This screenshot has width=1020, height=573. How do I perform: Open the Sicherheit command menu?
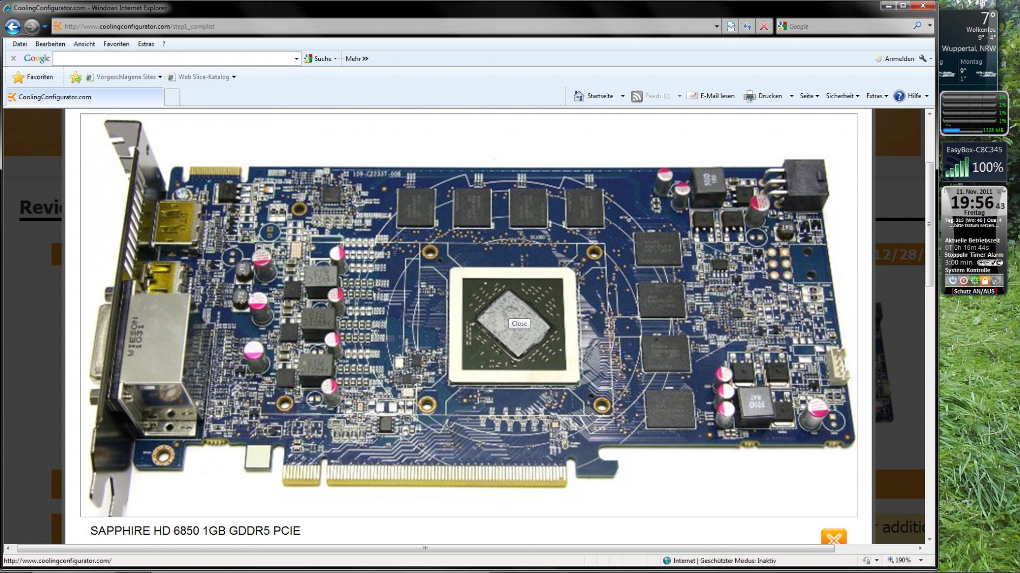[842, 96]
